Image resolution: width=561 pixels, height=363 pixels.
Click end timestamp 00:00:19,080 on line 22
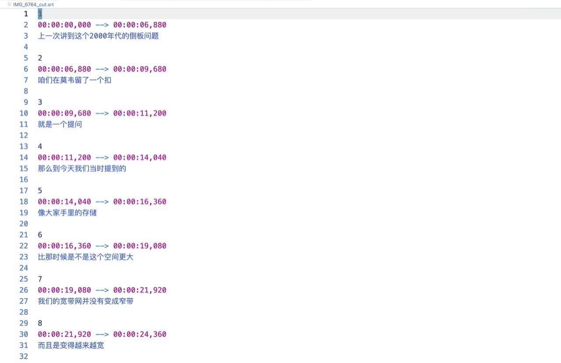tap(139, 246)
